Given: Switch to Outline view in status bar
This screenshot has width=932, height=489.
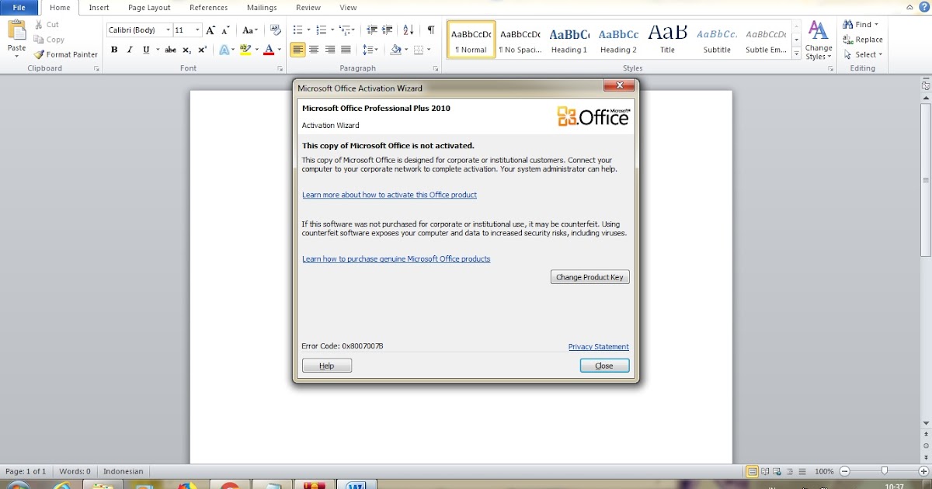Looking at the screenshot, I should click(x=791, y=471).
